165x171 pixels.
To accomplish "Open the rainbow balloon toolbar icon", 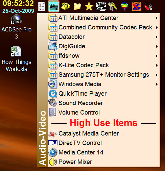I will click(124, 6).
